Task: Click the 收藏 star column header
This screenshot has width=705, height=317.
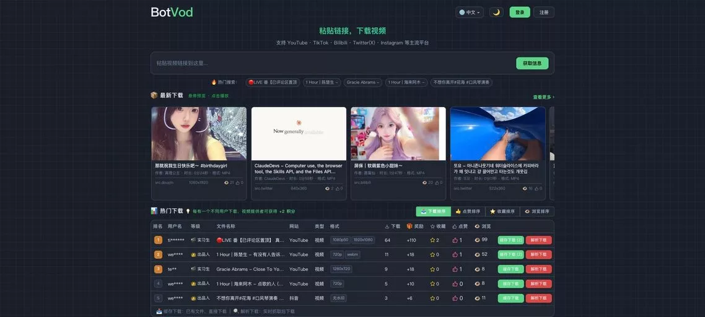Action: point(438,226)
